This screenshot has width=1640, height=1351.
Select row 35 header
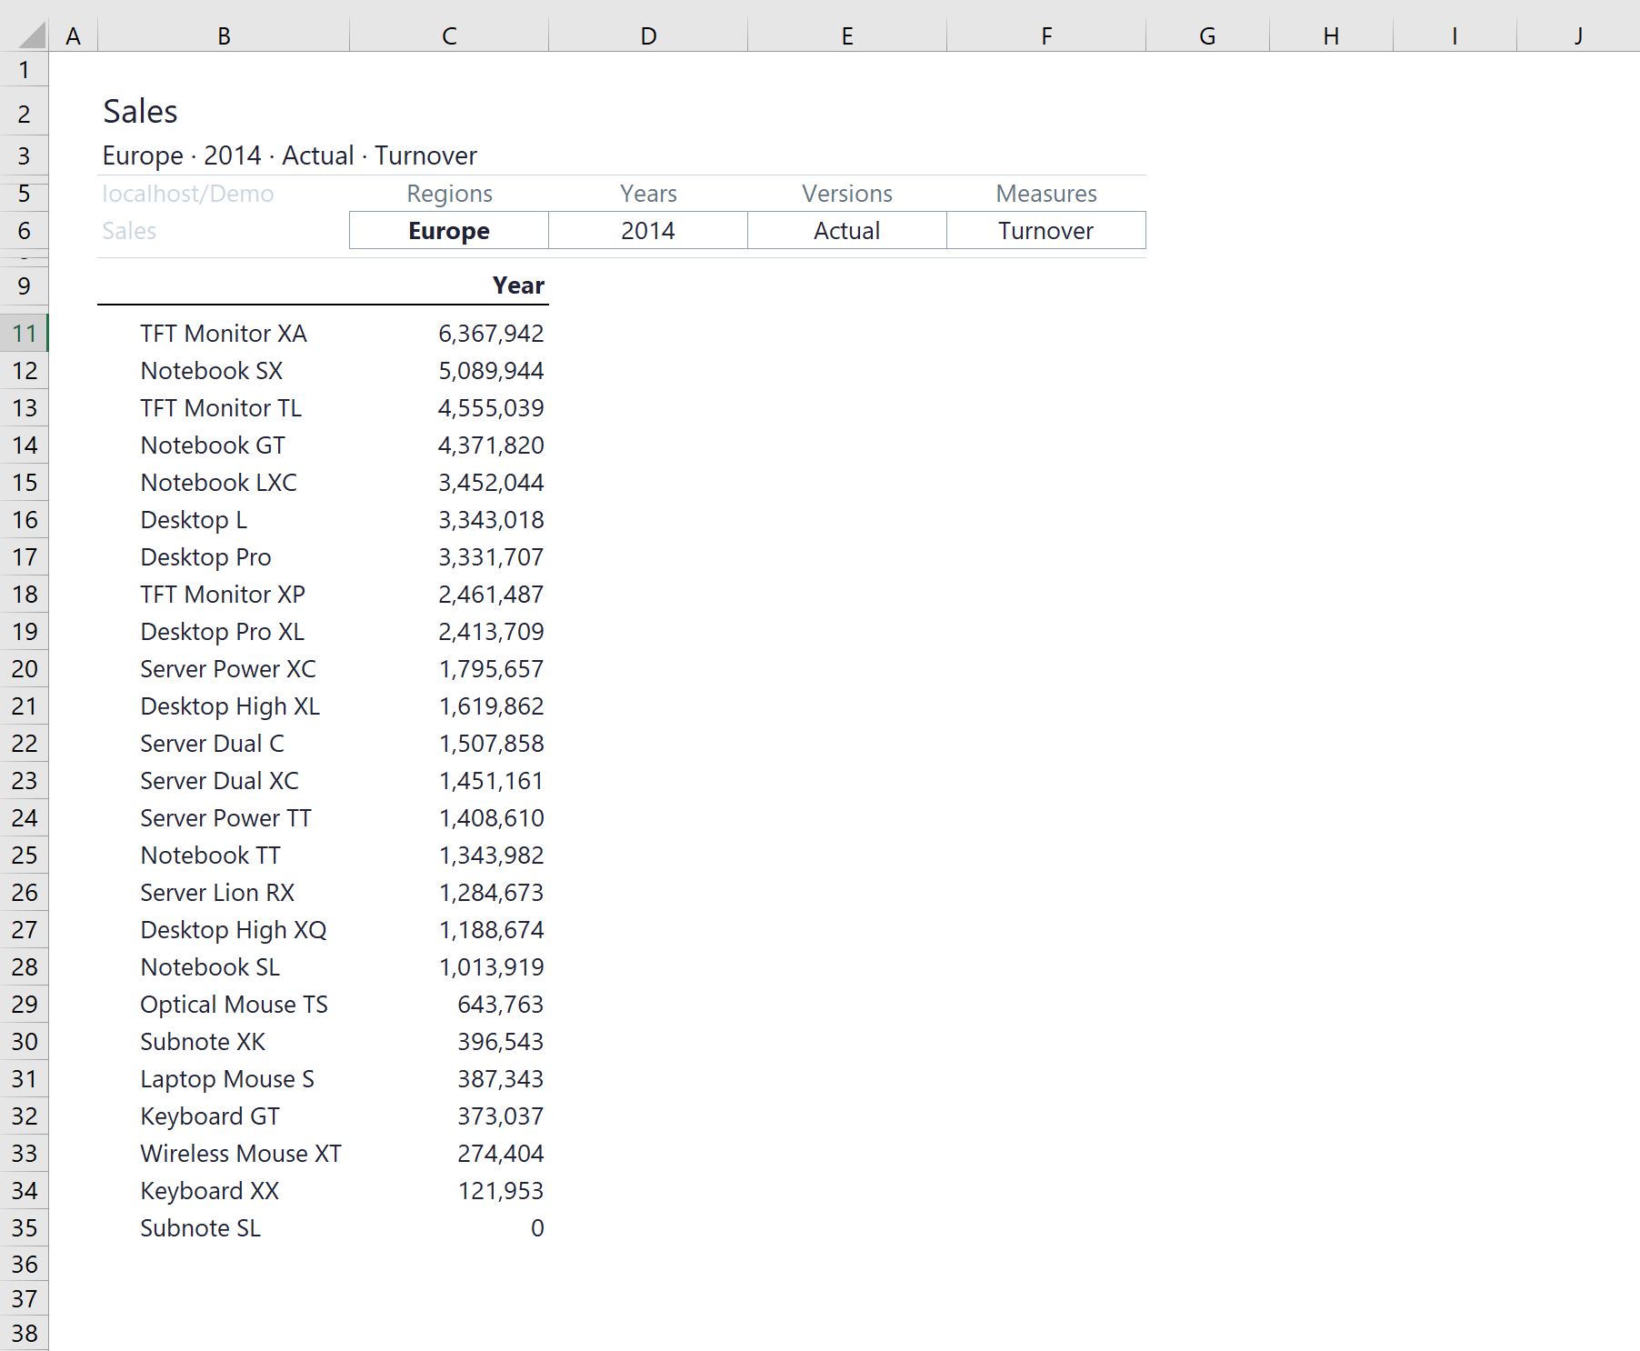pos(25,1228)
